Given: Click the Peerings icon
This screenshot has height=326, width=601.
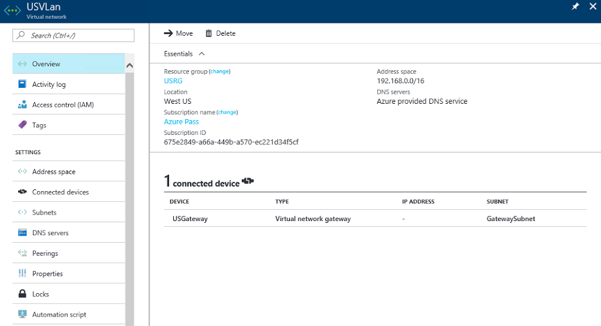Looking at the screenshot, I should pos(22,253).
